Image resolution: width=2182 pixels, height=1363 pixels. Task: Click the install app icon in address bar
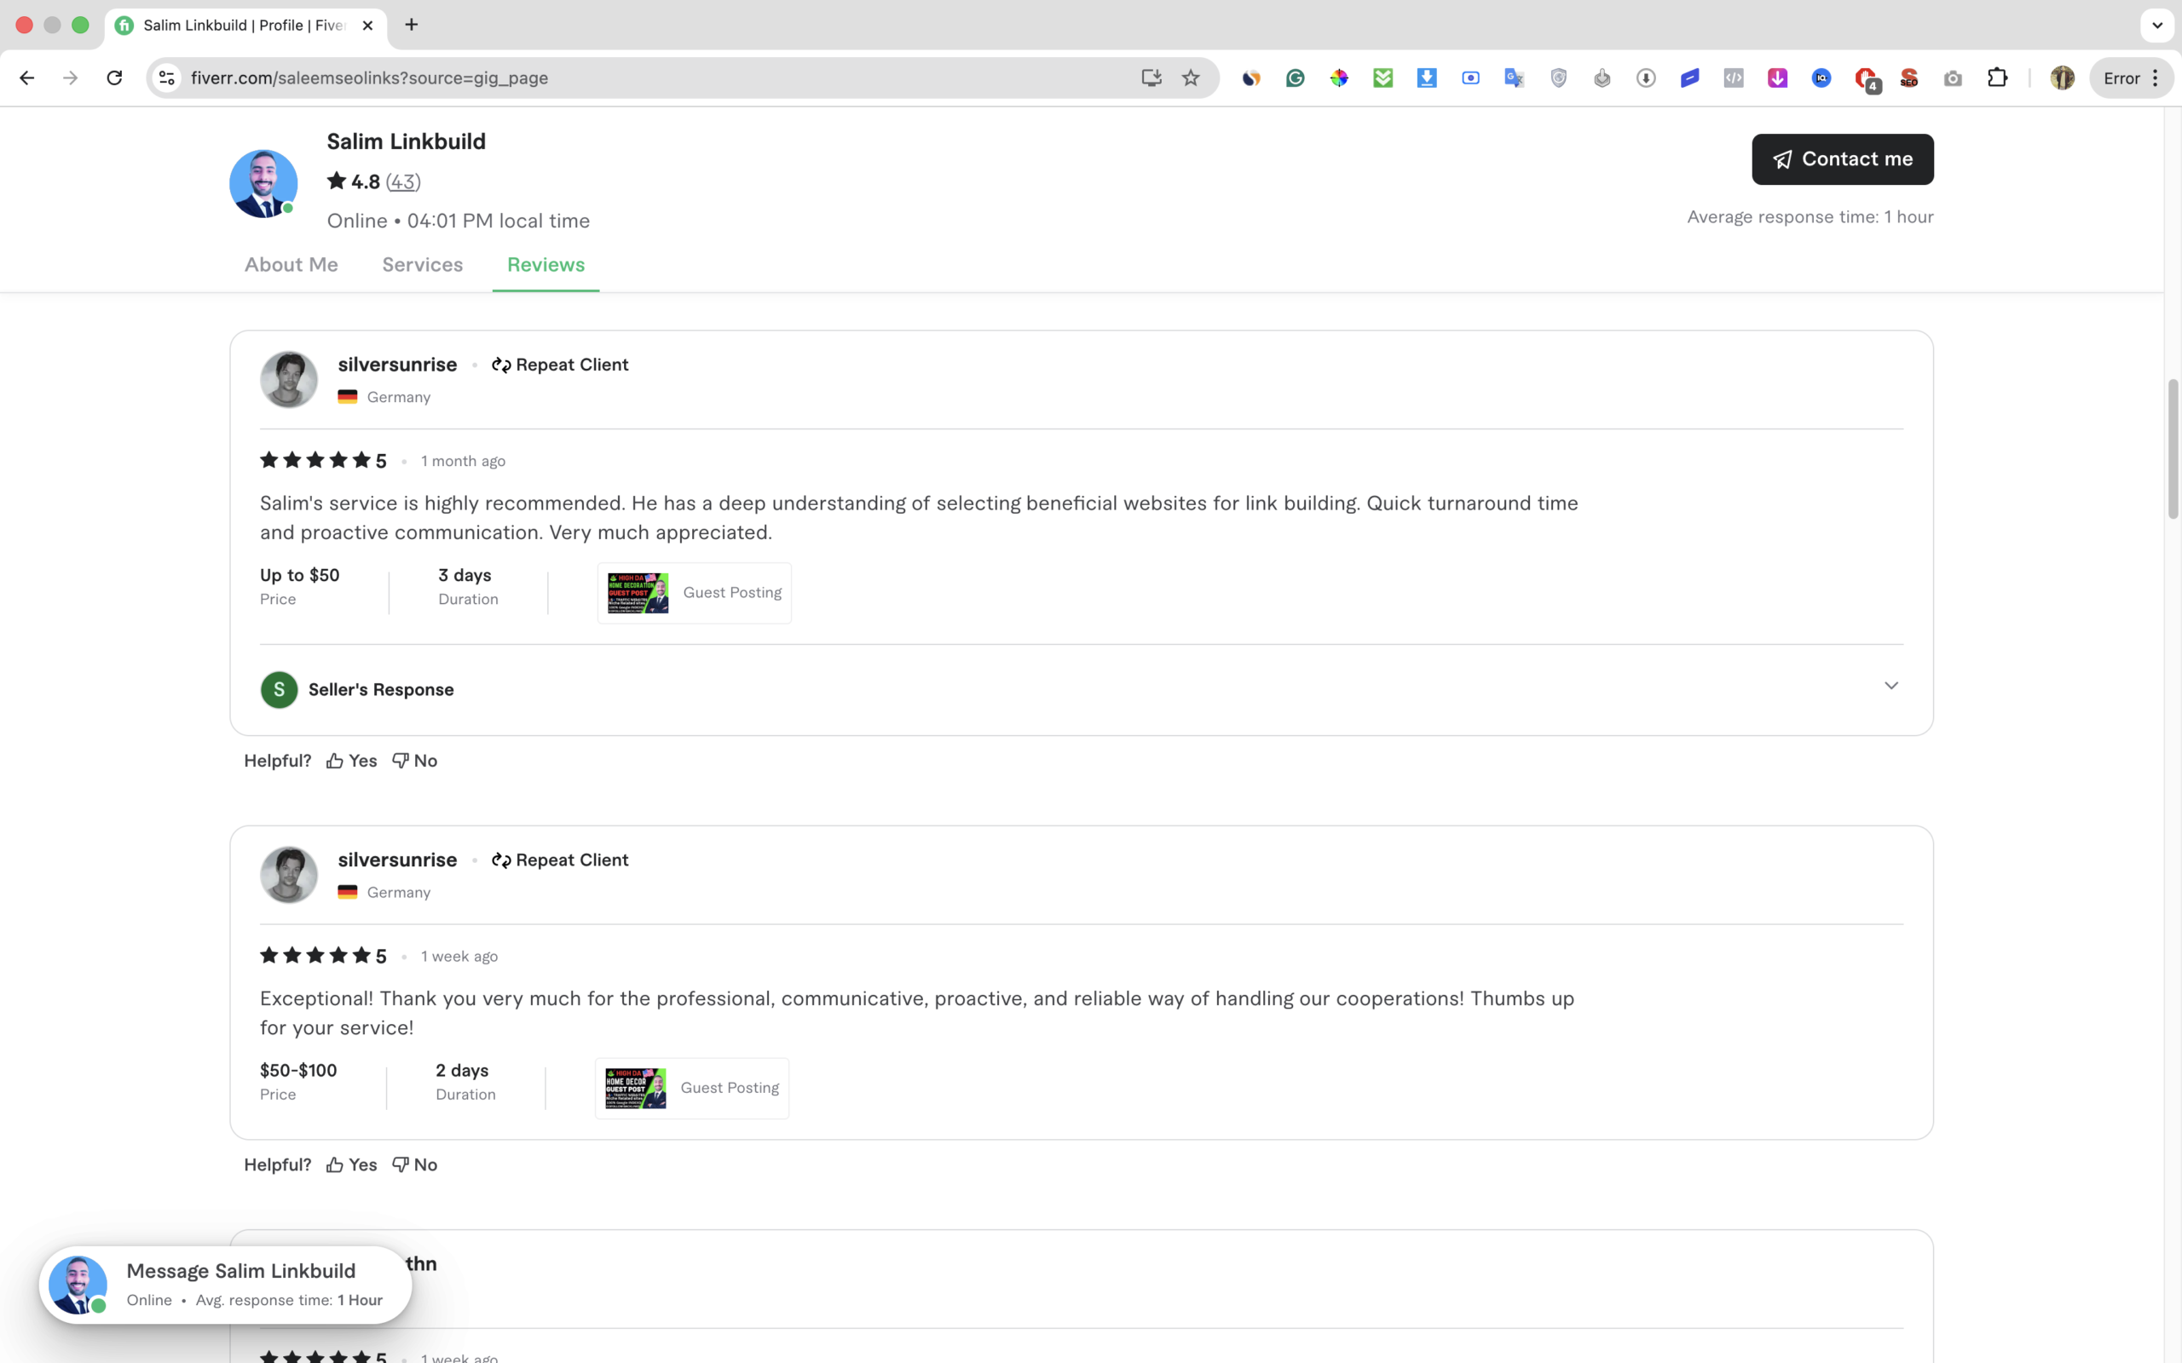pos(1151,78)
